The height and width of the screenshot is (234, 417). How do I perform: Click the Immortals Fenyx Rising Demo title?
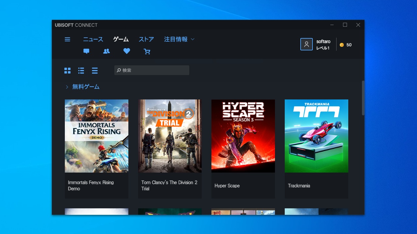91,186
